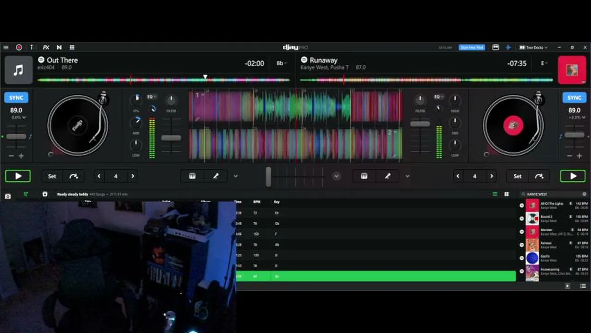Expand right deck tools chevron
This screenshot has width=591, height=333.
[407, 176]
